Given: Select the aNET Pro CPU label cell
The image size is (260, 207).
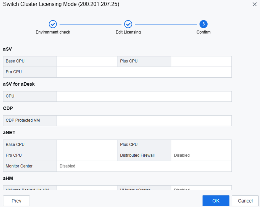Looking at the screenshot, I should pos(30,156).
